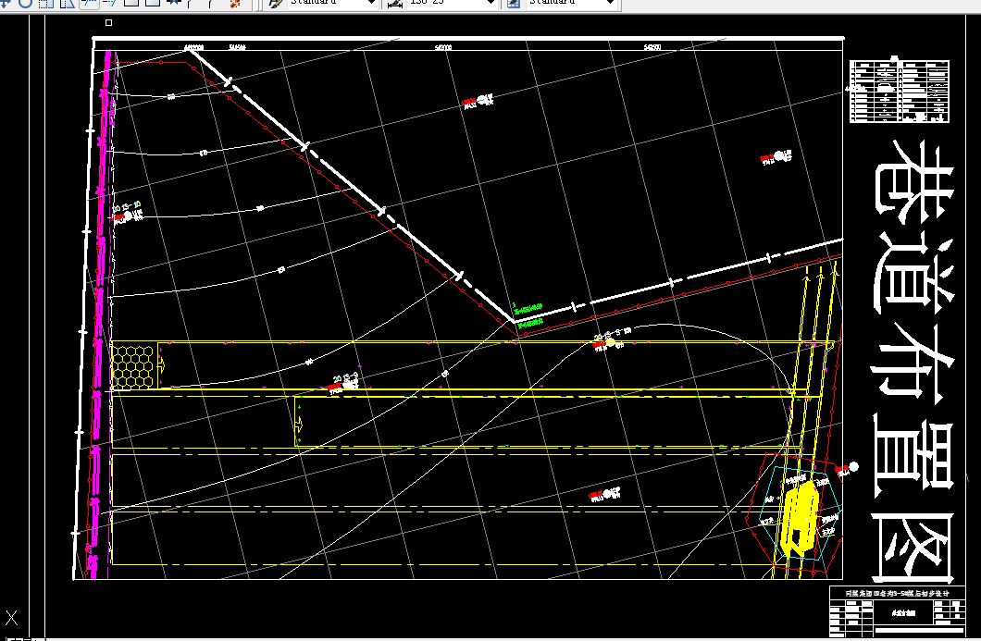
Task: Select the yellow arrow marker beside the honeycomb hatch
Action: [x=161, y=364]
